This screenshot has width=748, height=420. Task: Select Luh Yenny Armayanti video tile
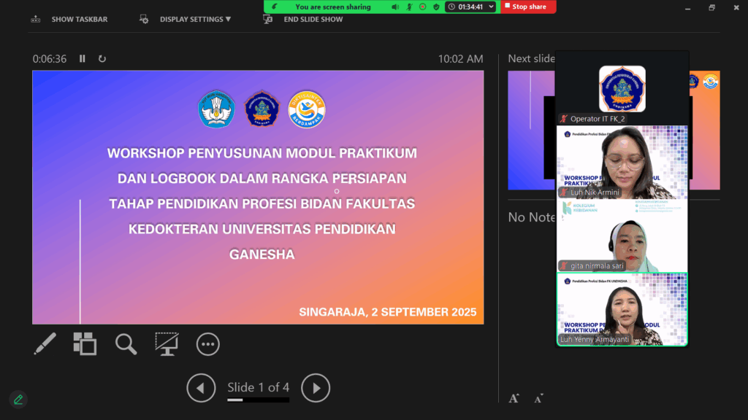622,309
